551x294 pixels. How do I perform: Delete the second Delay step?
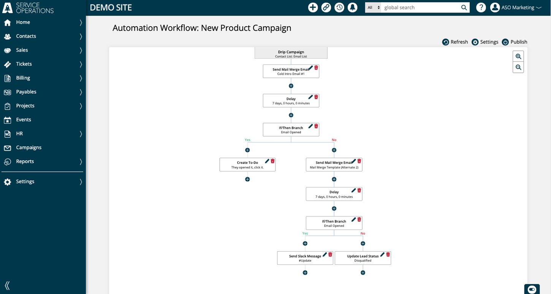(x=359, y=190)
